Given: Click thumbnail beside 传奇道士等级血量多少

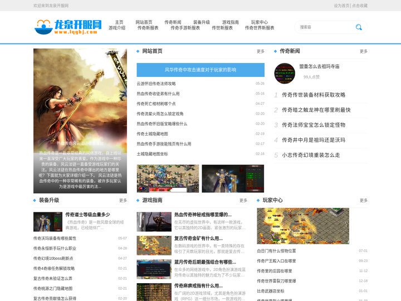Looking at the screenshot, I should [x=48, y=222].
